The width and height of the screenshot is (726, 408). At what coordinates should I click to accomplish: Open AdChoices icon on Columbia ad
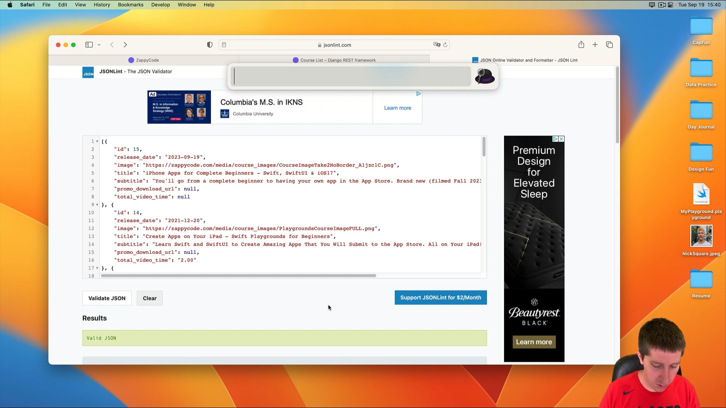coord(419,93)
